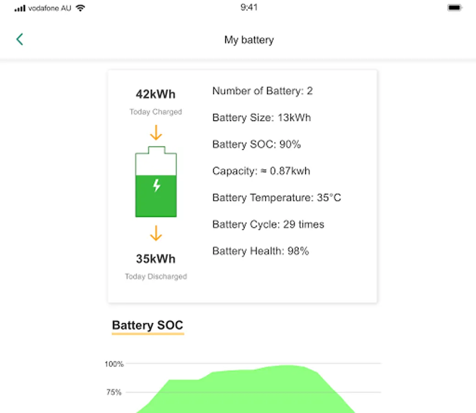Select the Number of Battery row
The image size is (476, 413).
pyautogui.click(x=262, y=91)
